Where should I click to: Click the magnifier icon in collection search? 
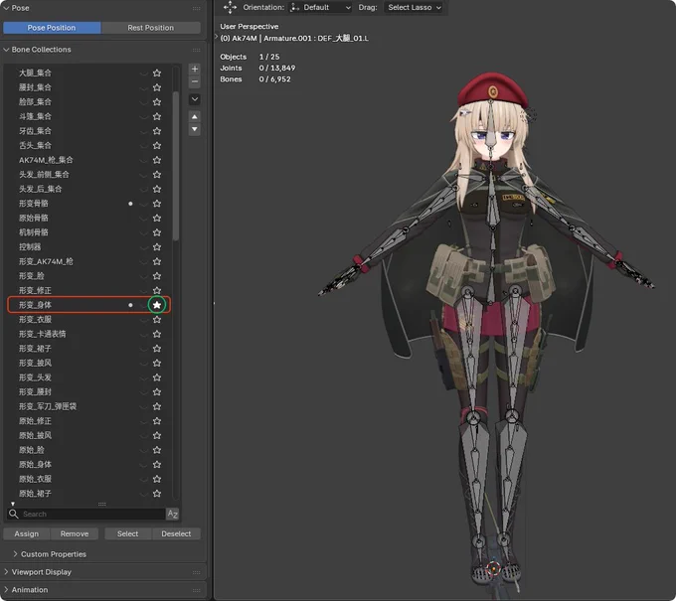(x=13, y=514)
